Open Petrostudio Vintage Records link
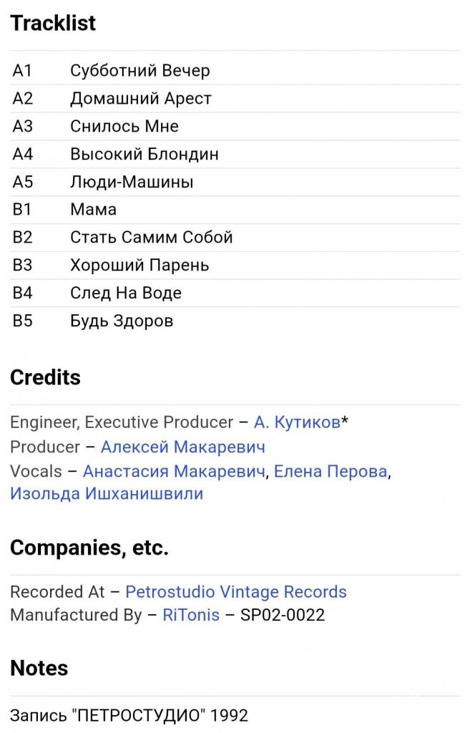The height and width of the screenshot is (733, 470). (236, 592)
